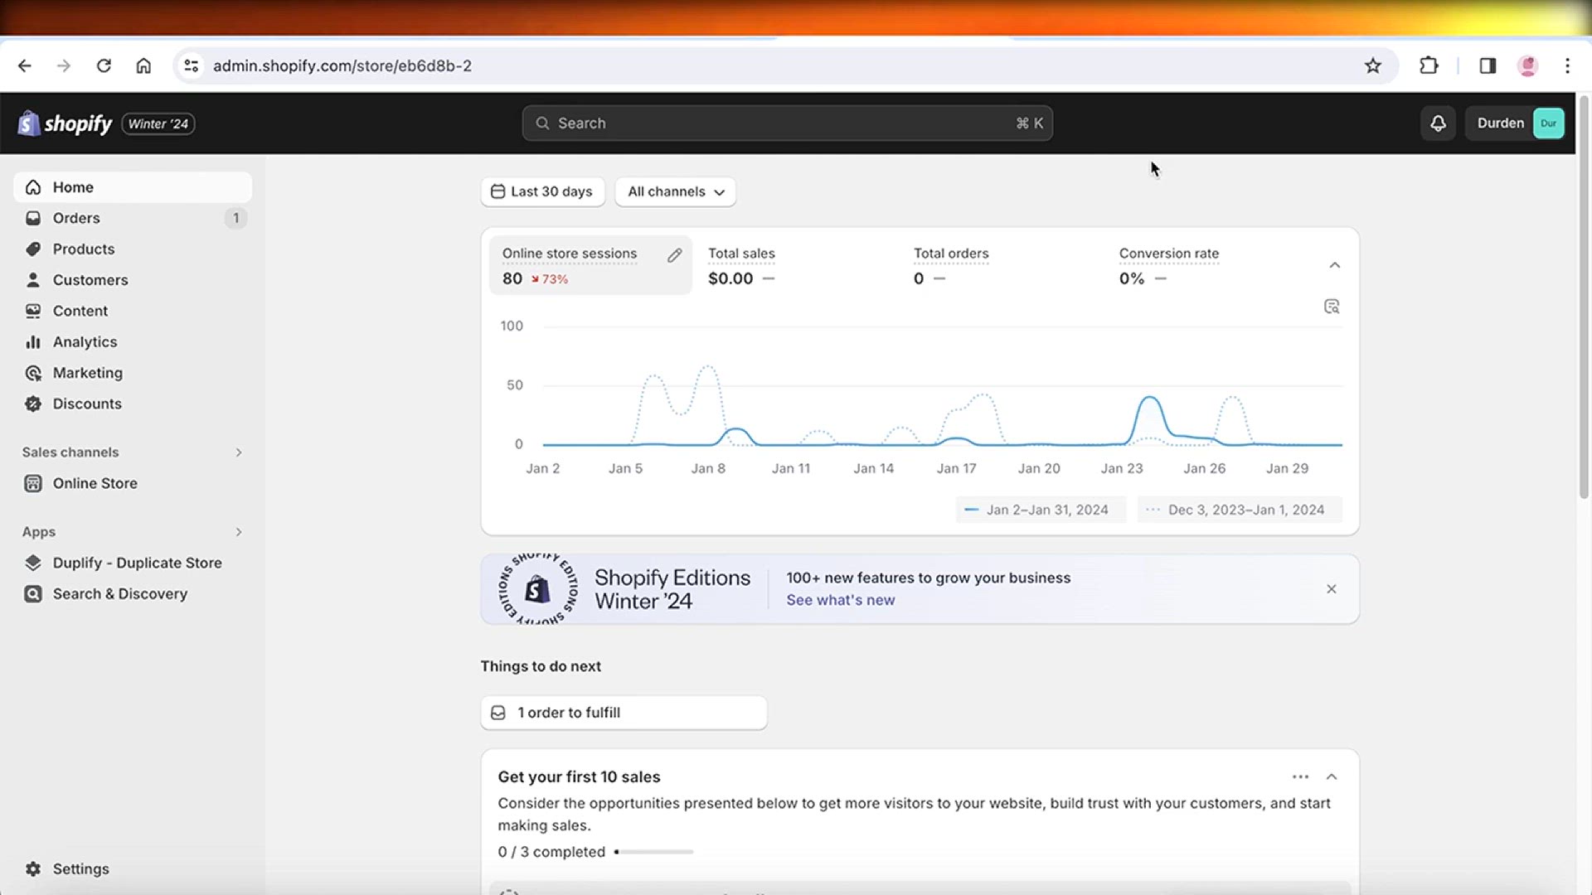Click the 1 order to fulfill button
The height and width of the screenshot is (895, 1592).
coord(624,713)
